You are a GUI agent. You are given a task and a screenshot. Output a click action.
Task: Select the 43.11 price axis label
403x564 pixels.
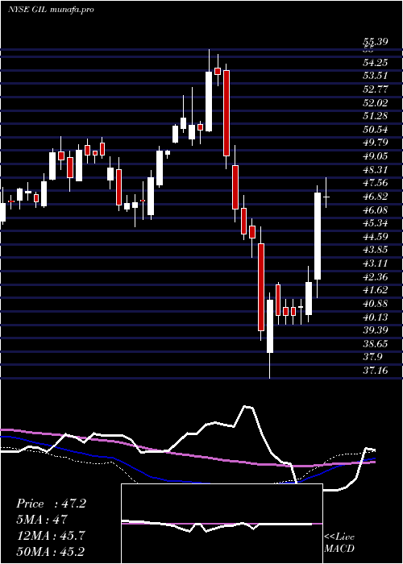(376, 263)
